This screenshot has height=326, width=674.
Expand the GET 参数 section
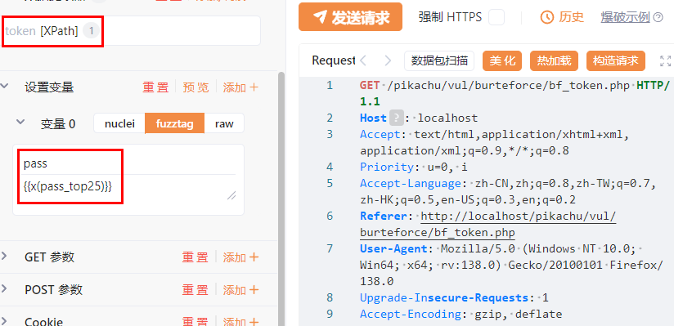coord(4,256)
